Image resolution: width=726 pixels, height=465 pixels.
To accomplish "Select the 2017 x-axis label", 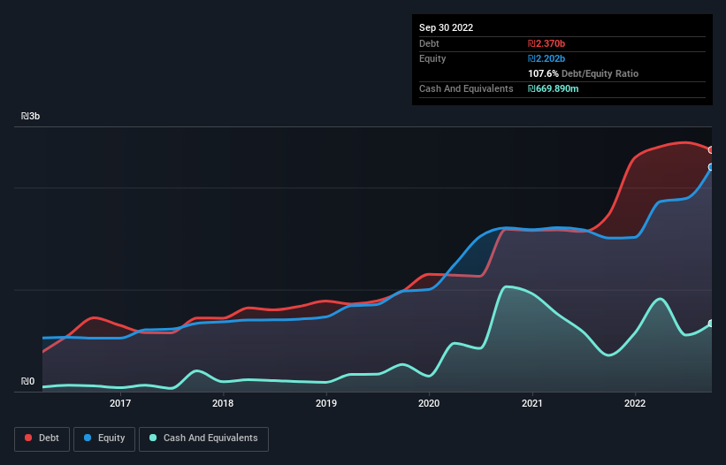I will (x=120, y=403).
